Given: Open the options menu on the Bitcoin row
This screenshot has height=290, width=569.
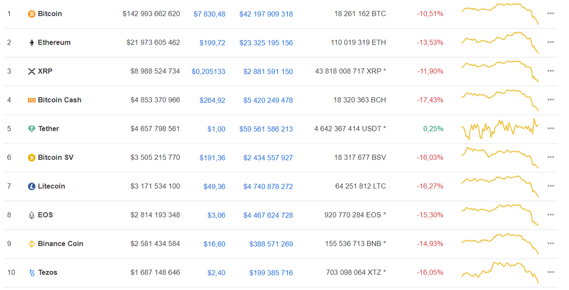Looking at the screenshot, I should click(x=551, y=14).
